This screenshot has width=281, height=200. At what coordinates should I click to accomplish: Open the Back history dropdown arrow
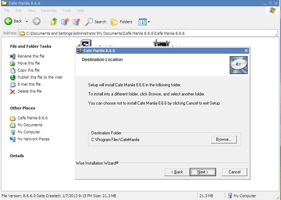click(x=27, y=21)
